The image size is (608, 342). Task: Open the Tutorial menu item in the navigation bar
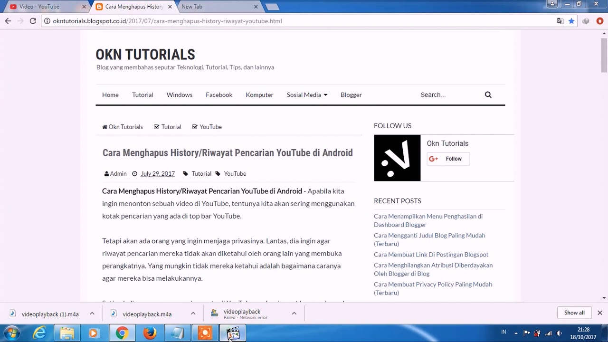click(142, 95)
